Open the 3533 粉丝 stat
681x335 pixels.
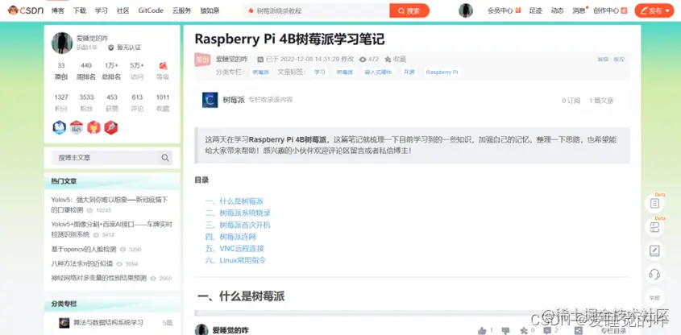pyautogui.click(x=86, y=103)
